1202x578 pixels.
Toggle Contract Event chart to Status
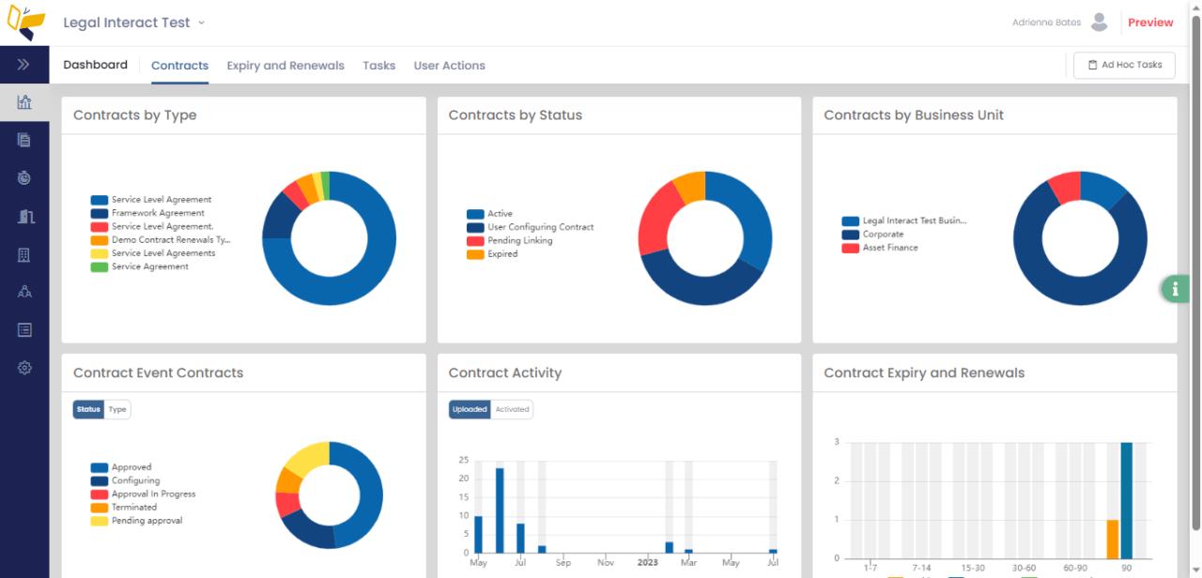tap(88, 409)
